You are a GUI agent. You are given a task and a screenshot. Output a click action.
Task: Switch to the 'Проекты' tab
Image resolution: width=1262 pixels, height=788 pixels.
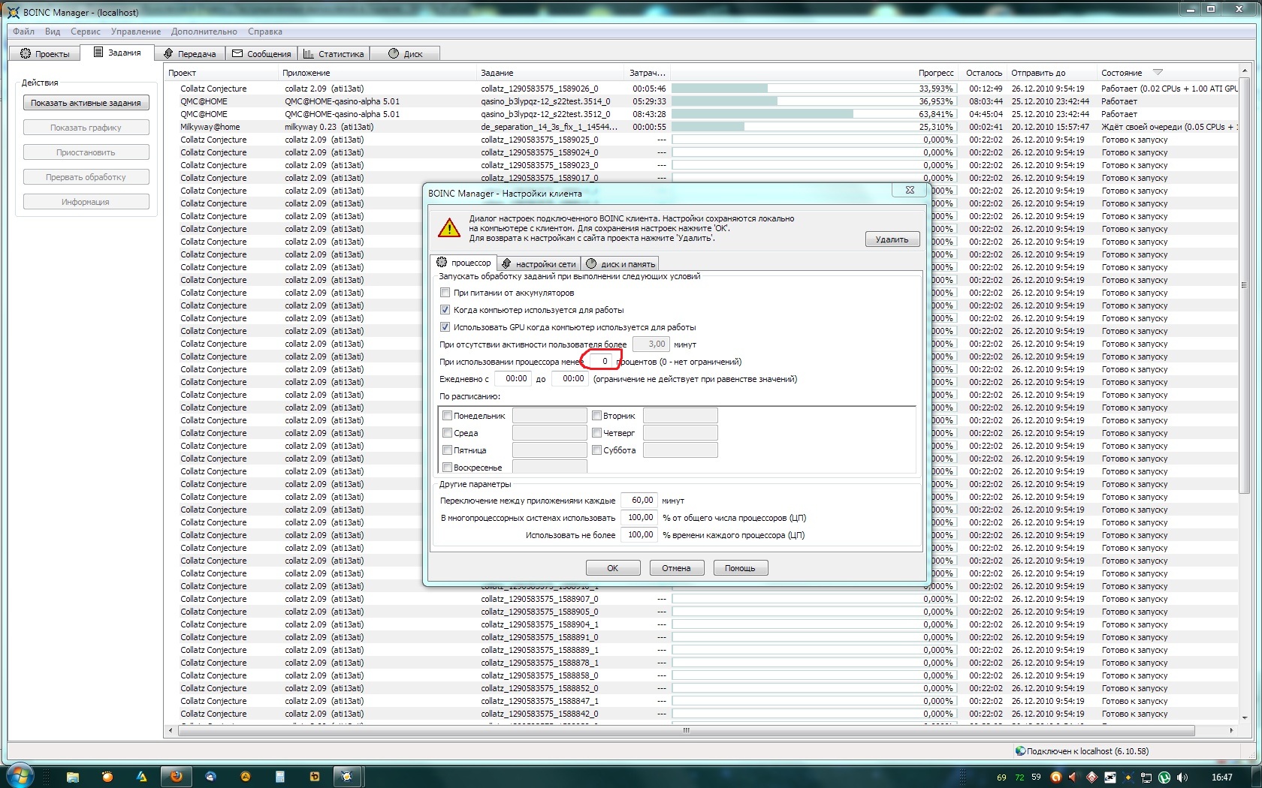pos(44,53)
